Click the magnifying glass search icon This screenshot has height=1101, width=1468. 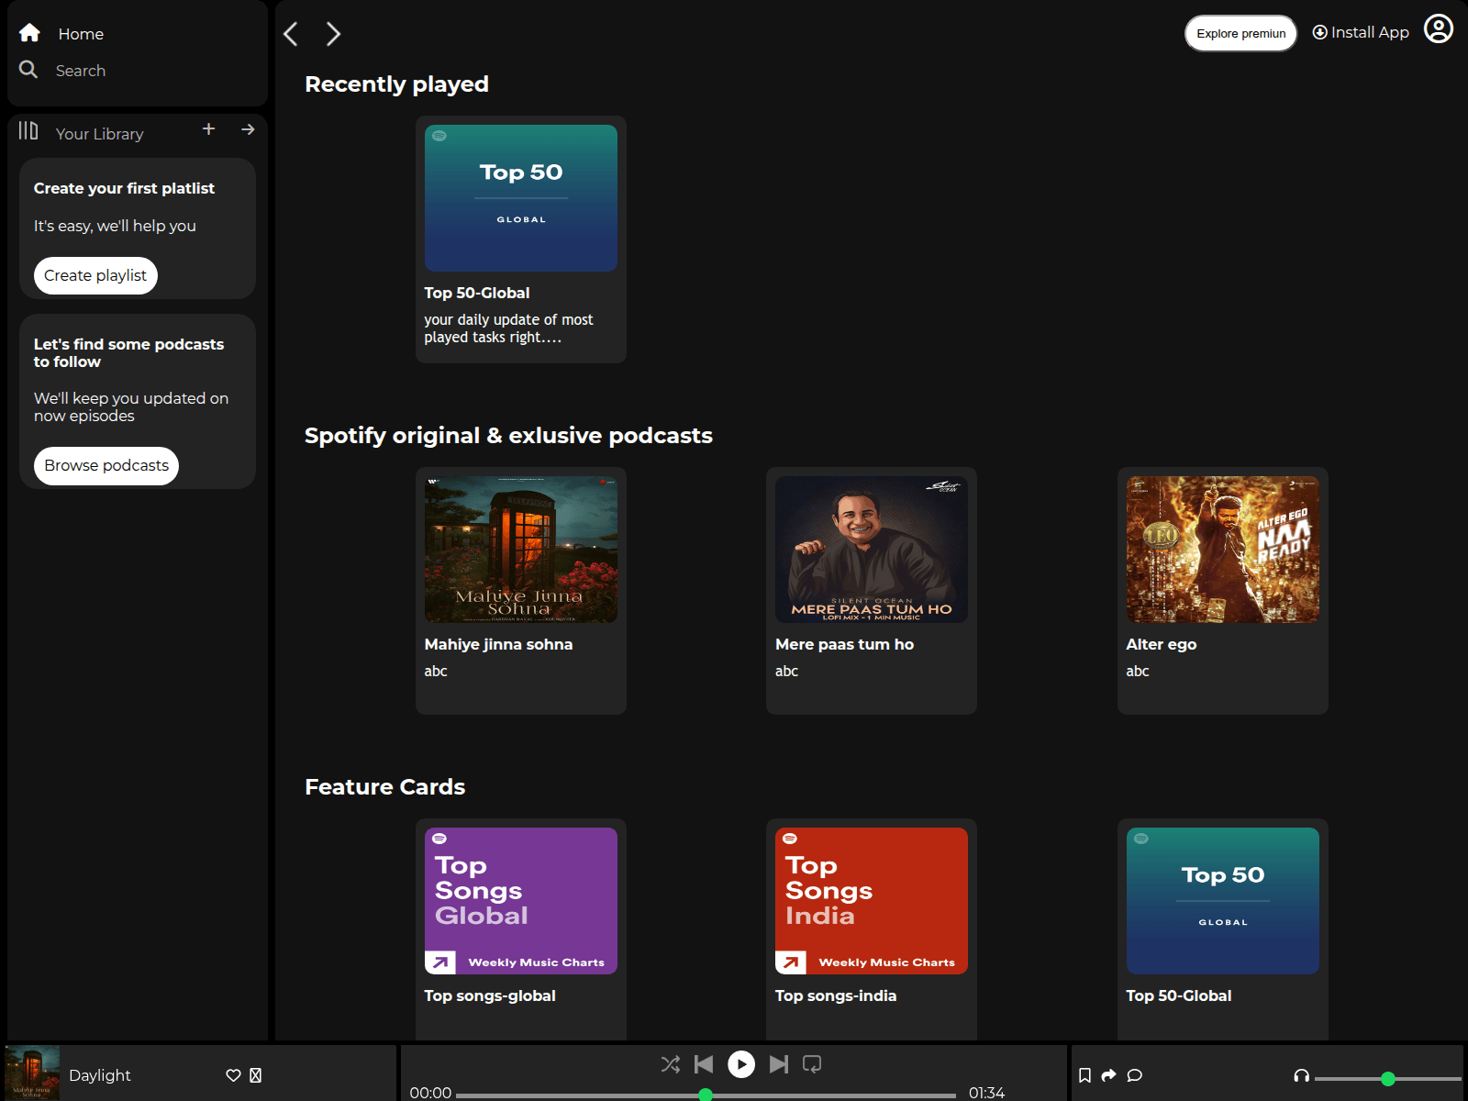(28, 70)
